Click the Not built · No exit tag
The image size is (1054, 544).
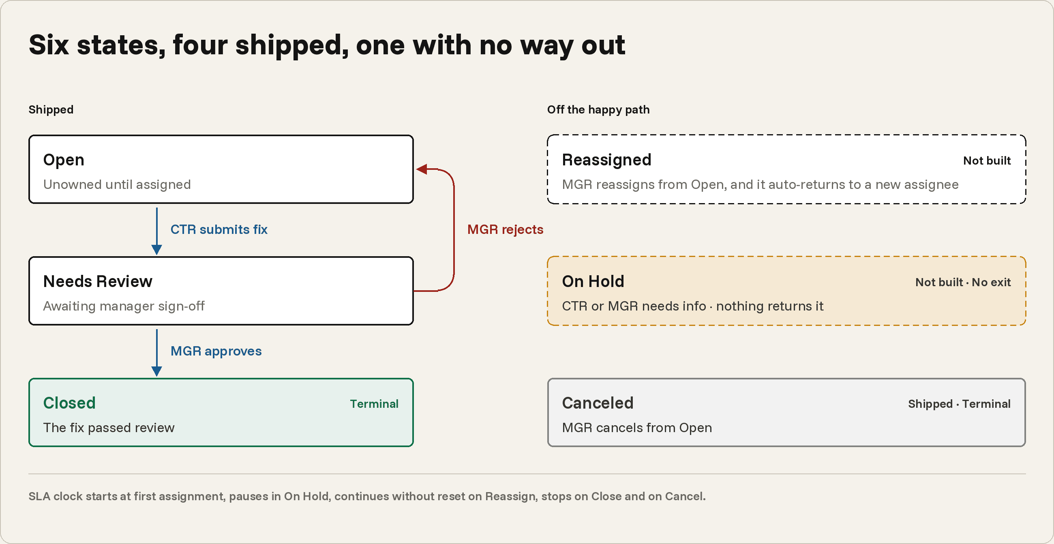(963, 282)
